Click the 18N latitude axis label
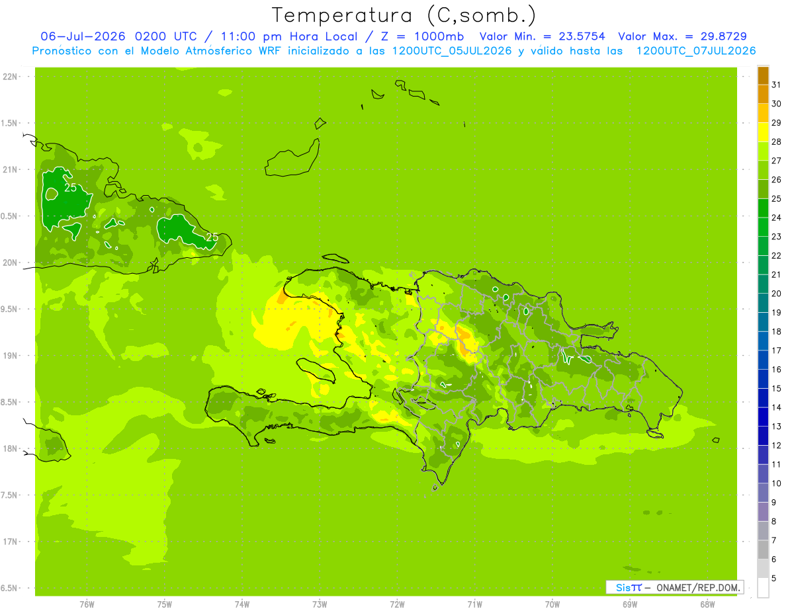Viewport: 794px width, 613px height. point(9,448)
